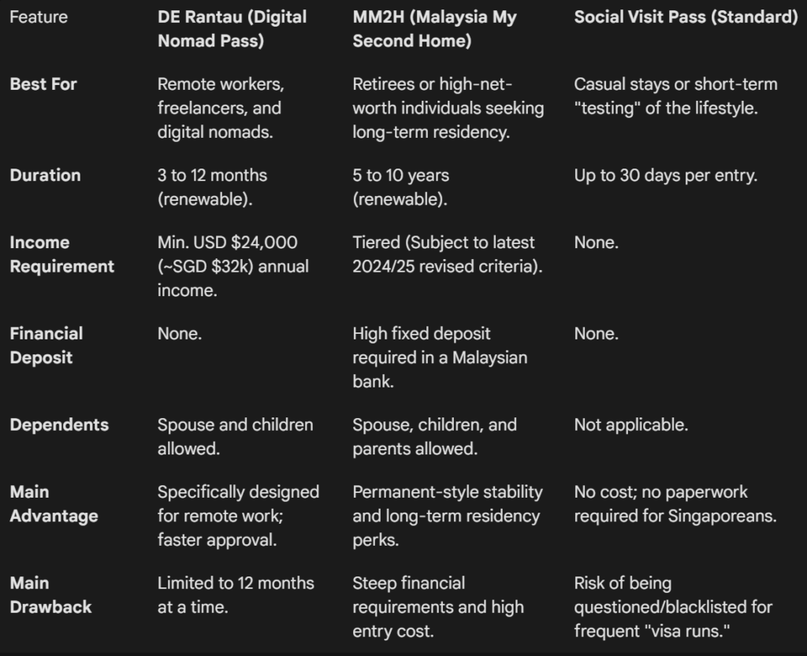Select the "Financial Deposit" row label
This screenshot has height=656, width=807.
pyautogui.click(x=46, y=346)
